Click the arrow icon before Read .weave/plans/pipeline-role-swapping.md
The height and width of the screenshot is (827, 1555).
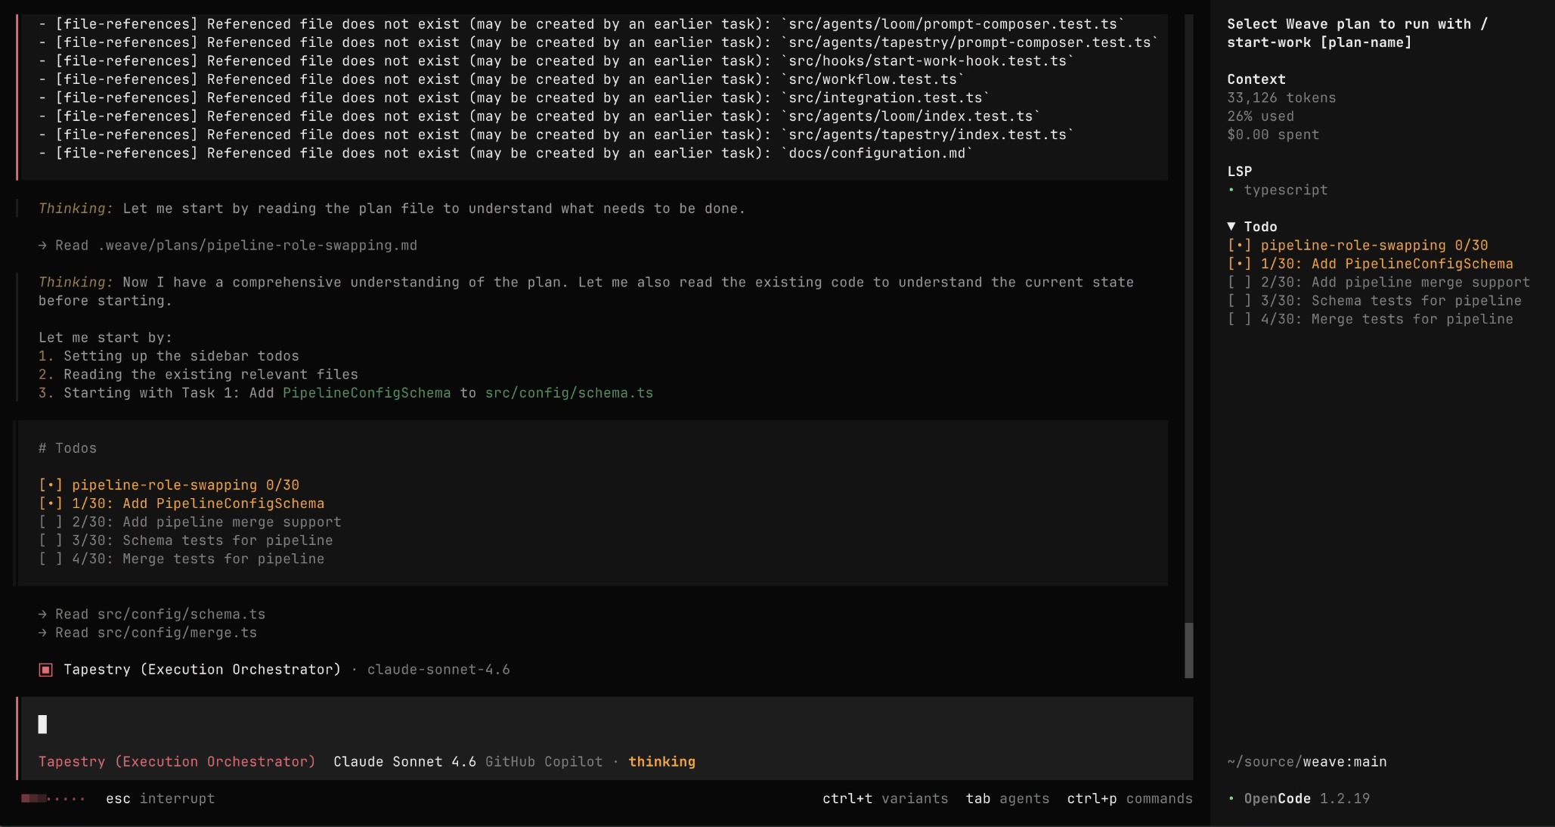pyautogui.click(x=42, y=245)
